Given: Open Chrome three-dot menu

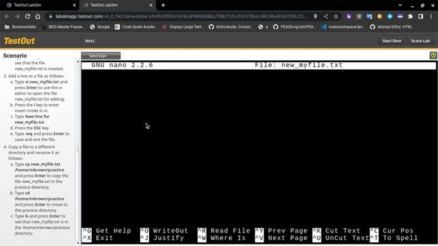Looking at the screenshot, I should (x=431, y=16).
